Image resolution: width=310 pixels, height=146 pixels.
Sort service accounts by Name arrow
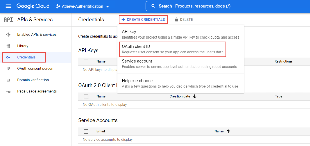pos(228,131)
